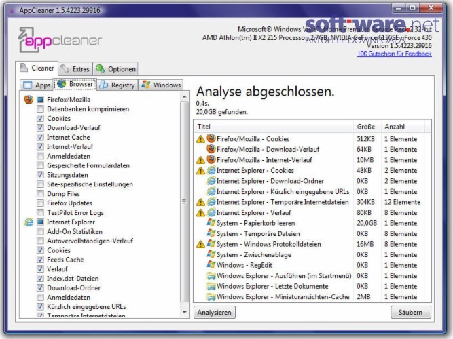
Task: Toggle the Firefox/Mozilla group checkbox
Action: click(x=40, y=100)
